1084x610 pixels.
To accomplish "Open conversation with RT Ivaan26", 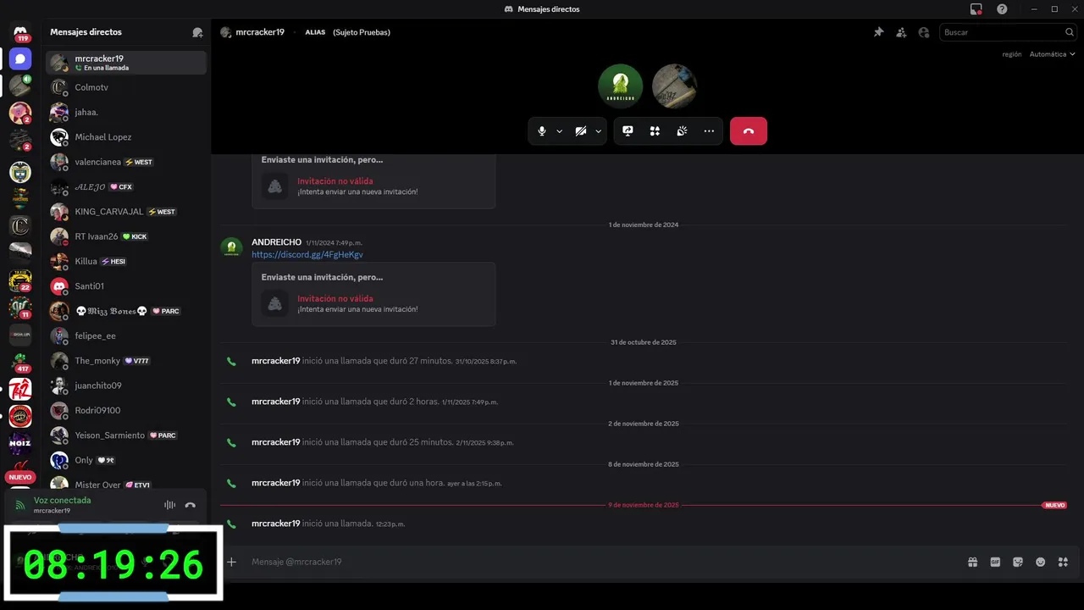I will pyautogui.click(x=126, y=236).
